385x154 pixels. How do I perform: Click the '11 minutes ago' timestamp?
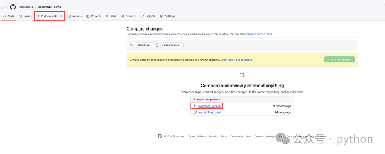click(282, 106)
